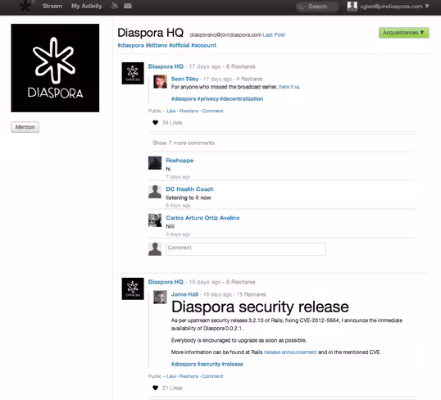Click the heart icon beside 21 Likes

(x=155, y=388)
